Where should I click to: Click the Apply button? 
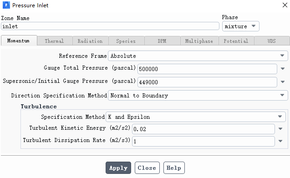[x=118, y=168]
